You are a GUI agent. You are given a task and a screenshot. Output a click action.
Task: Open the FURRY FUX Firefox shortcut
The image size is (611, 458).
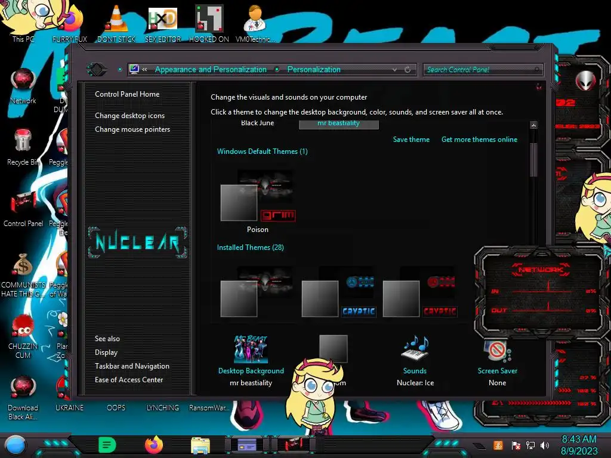[70, 23]
